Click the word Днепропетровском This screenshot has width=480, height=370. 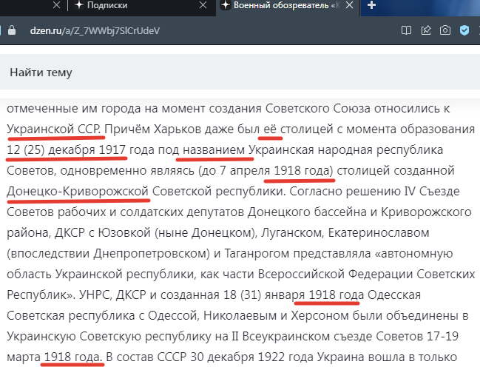point(152,254)
